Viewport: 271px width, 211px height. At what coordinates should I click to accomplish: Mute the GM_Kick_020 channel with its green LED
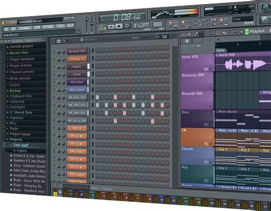pyautogui.click(x=54, y=97)
